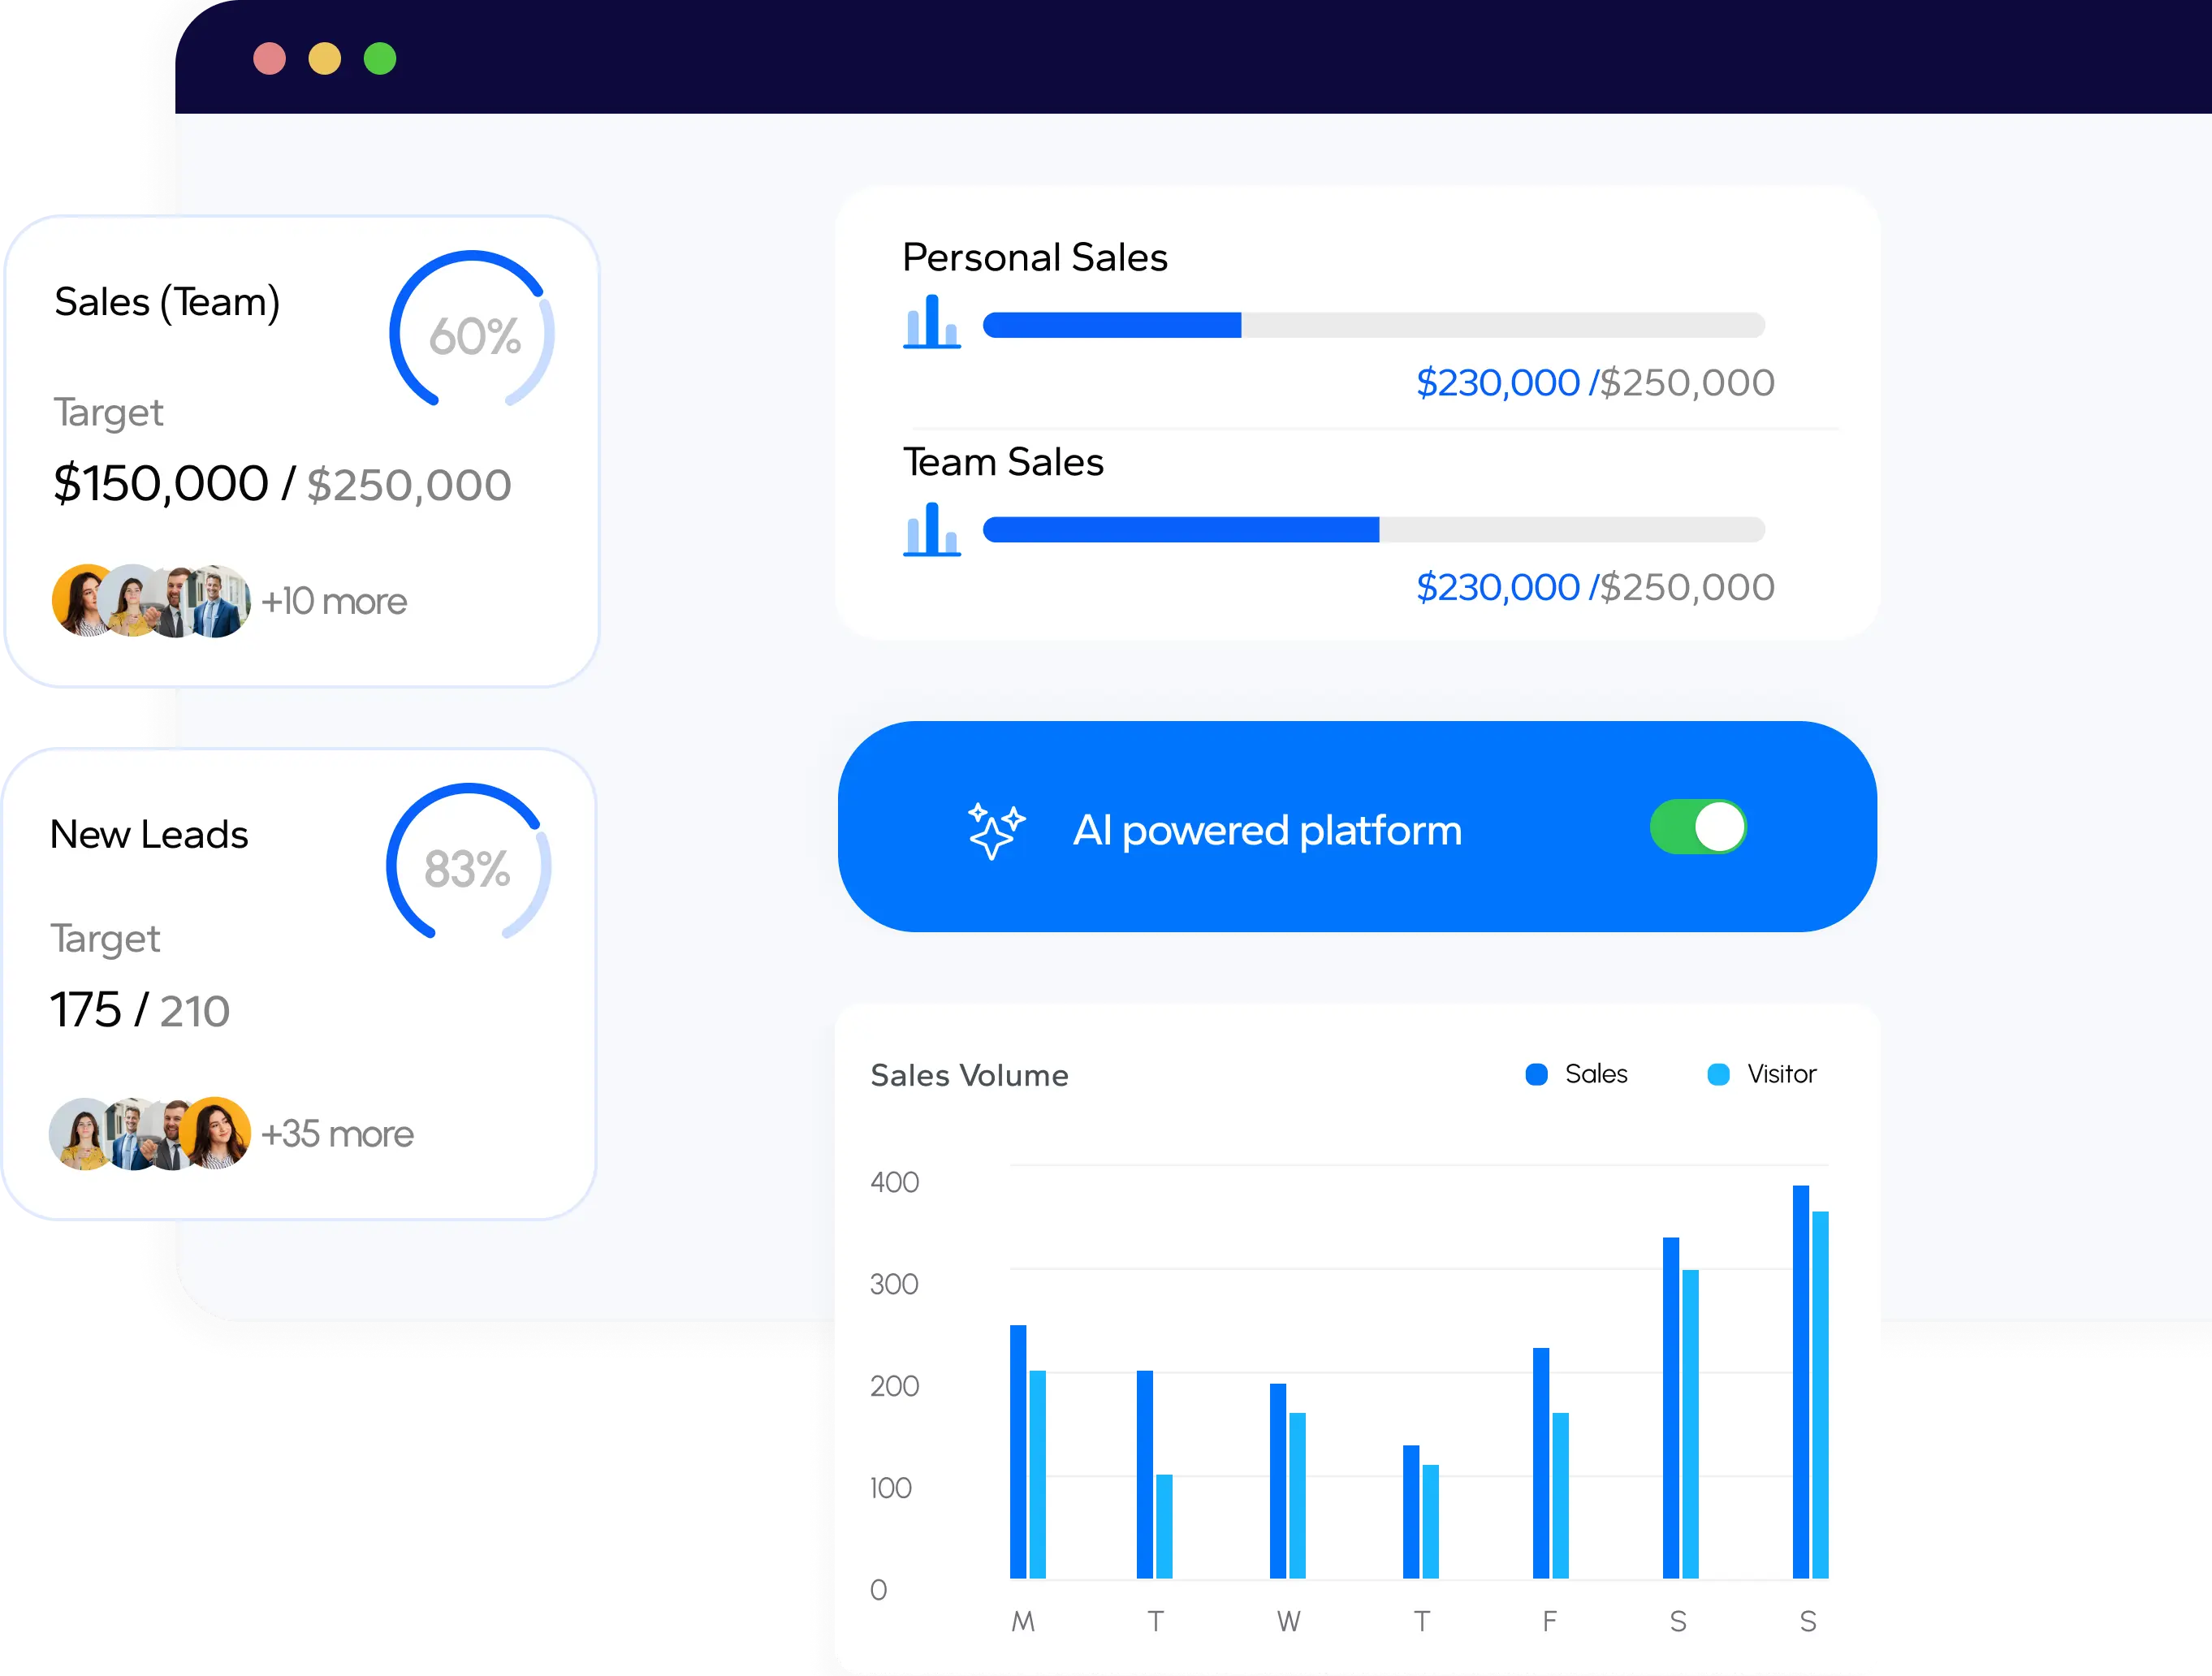This screenshot has width=2212, height=1676.
Task: Click the green window maximize dot
Action: tap(380, 58)
